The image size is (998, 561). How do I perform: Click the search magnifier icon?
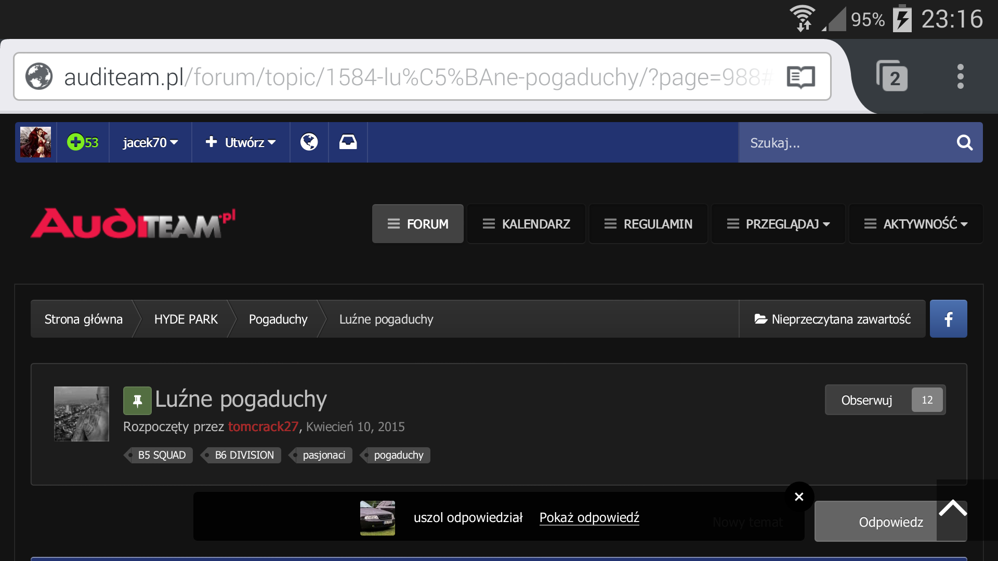coord(964,142)
